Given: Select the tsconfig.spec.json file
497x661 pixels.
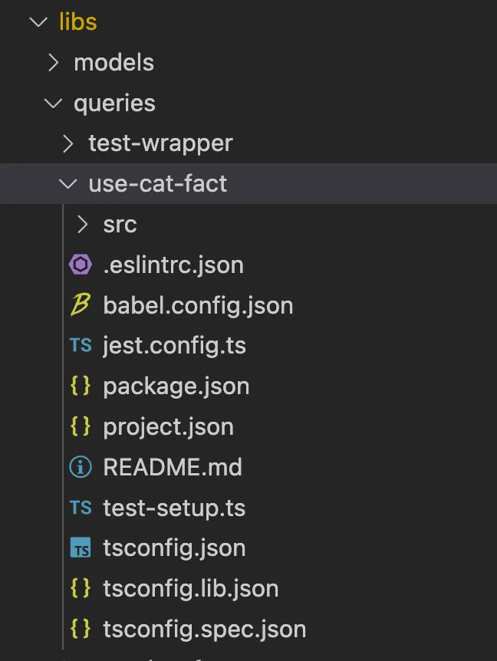Looking at the screenshot, I should 204,630.
